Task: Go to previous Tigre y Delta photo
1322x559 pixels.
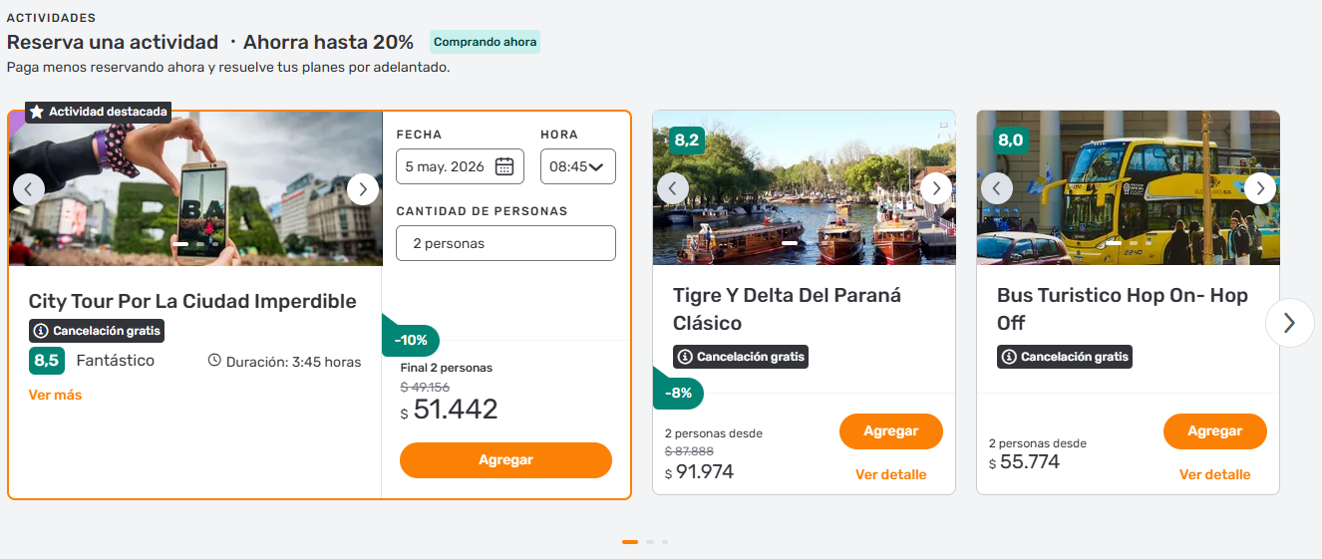Action: (673, 188)
